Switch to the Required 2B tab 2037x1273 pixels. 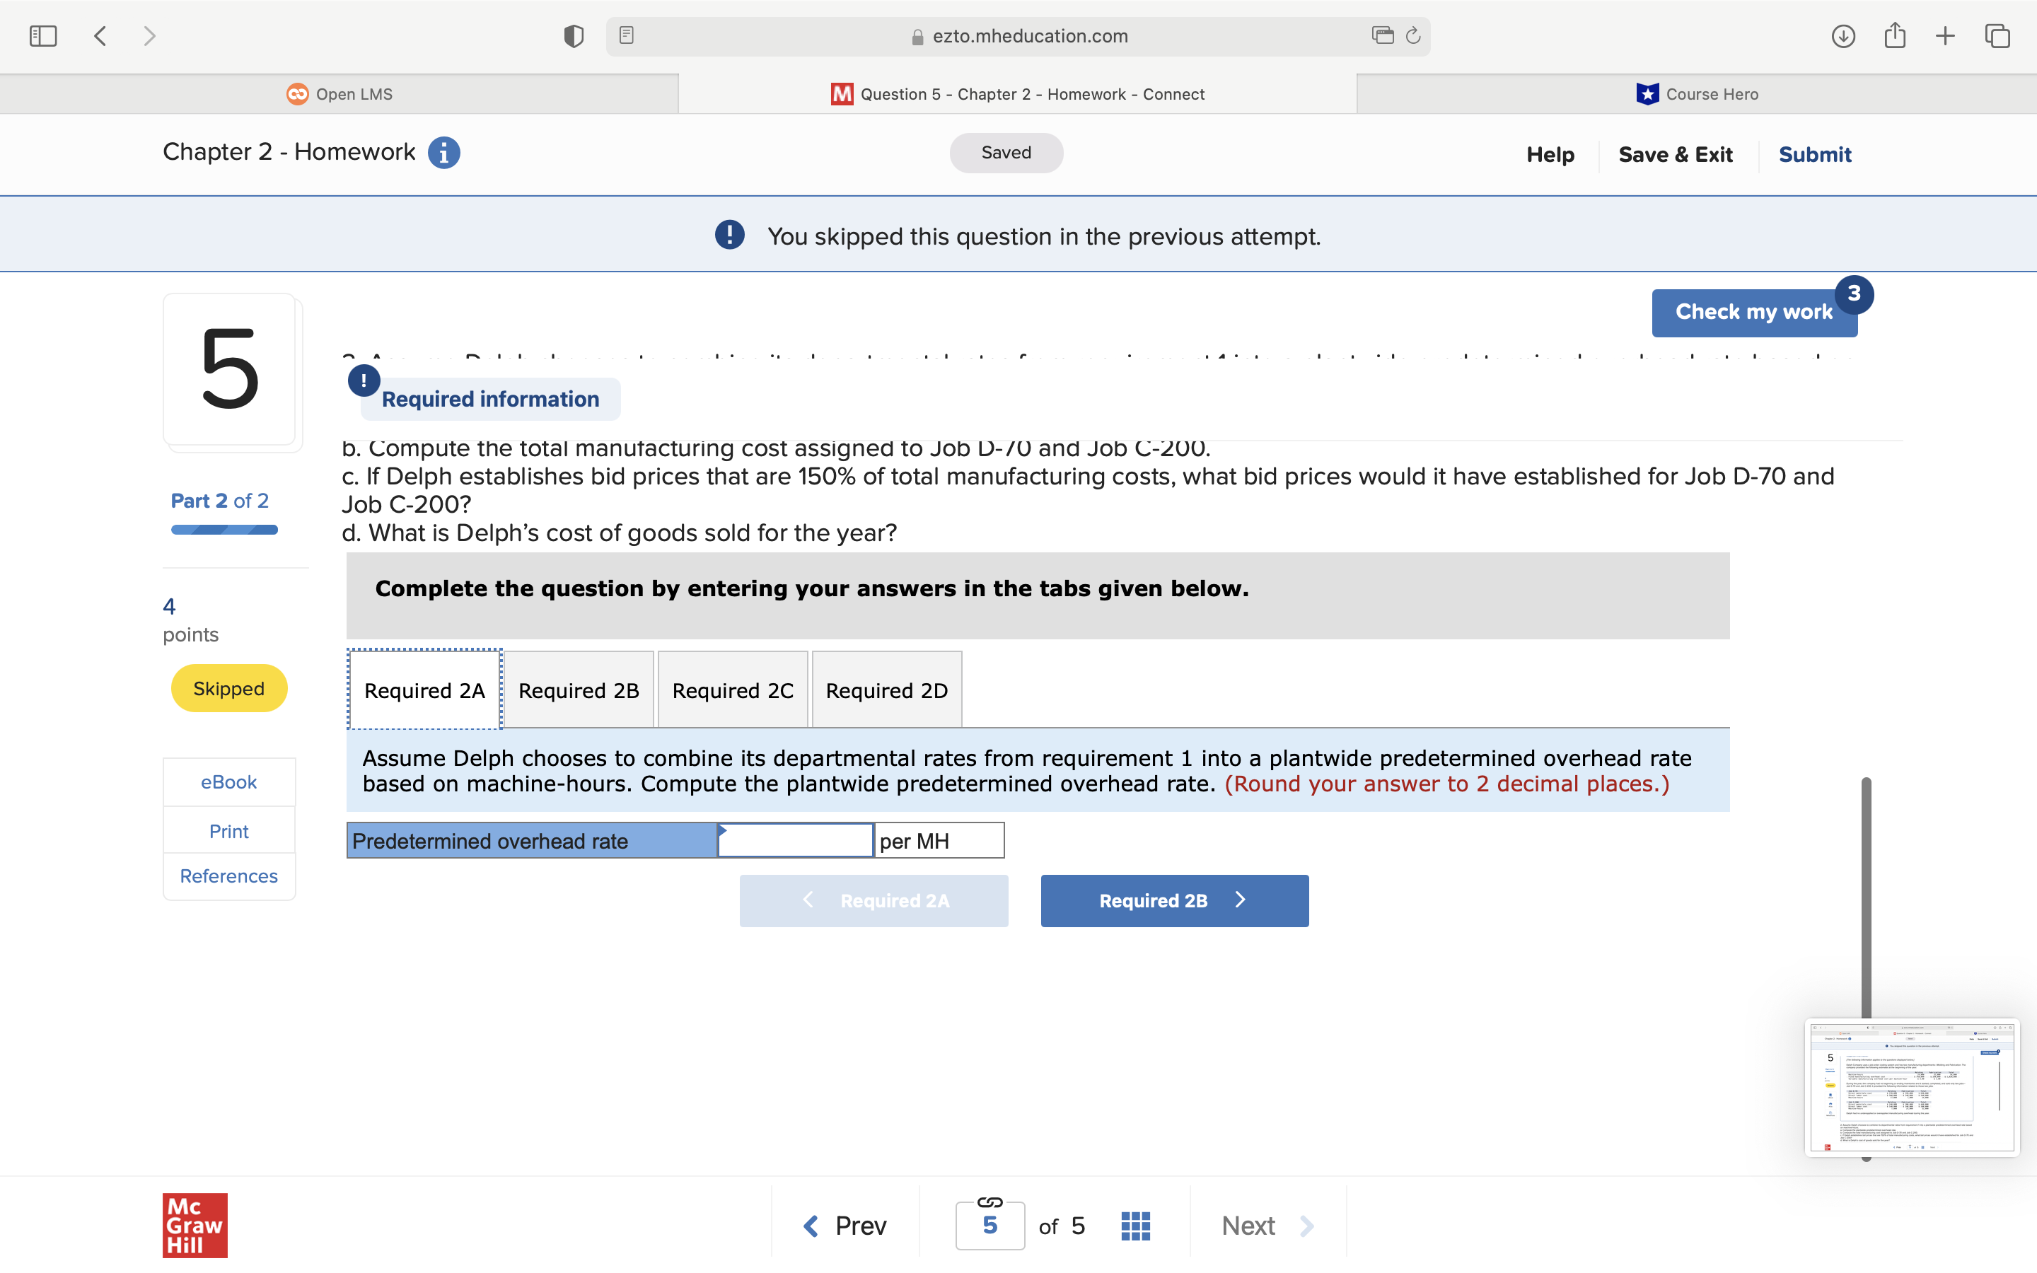click(579, 690)
